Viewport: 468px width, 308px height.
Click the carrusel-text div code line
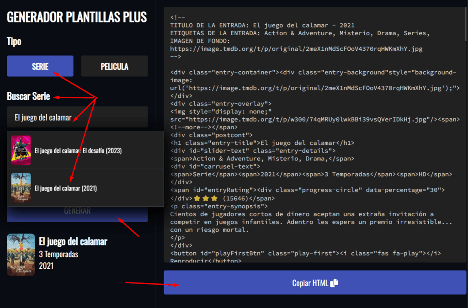click(x=215, y=166)
